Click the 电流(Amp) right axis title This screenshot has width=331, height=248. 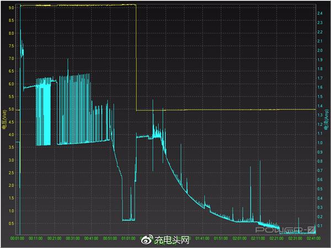[x=327, y=120]
